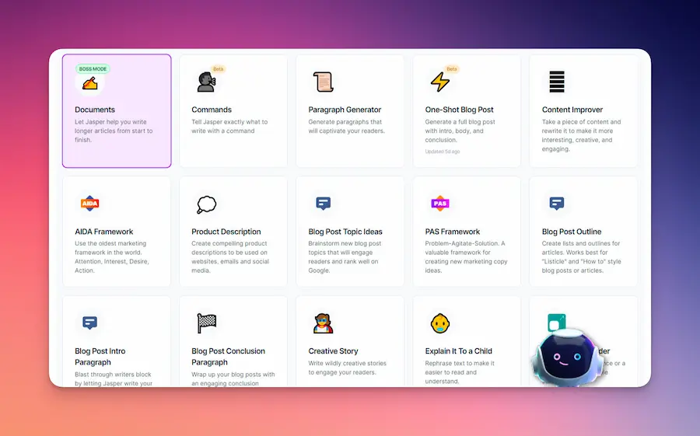700x436 pixels.
Task: Click 'Use the oldest marketing framework' description
Action: click(112, 257)
